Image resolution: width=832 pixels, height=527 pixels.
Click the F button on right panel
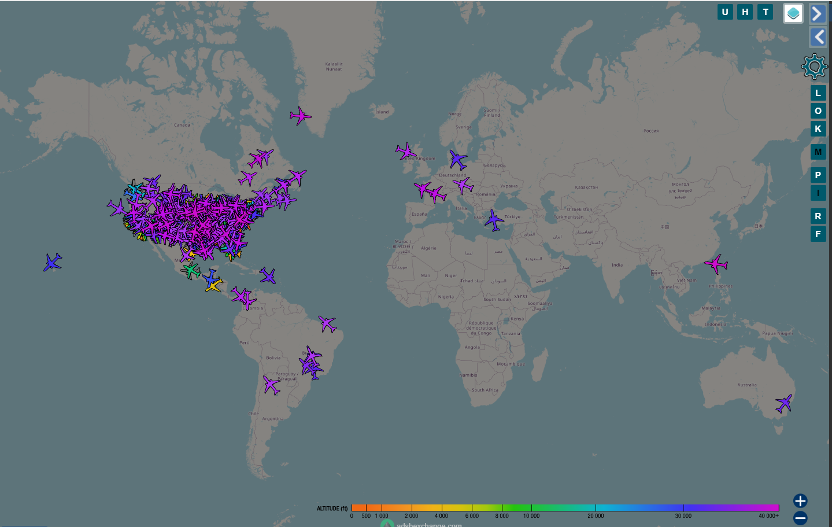pos(818,234)
